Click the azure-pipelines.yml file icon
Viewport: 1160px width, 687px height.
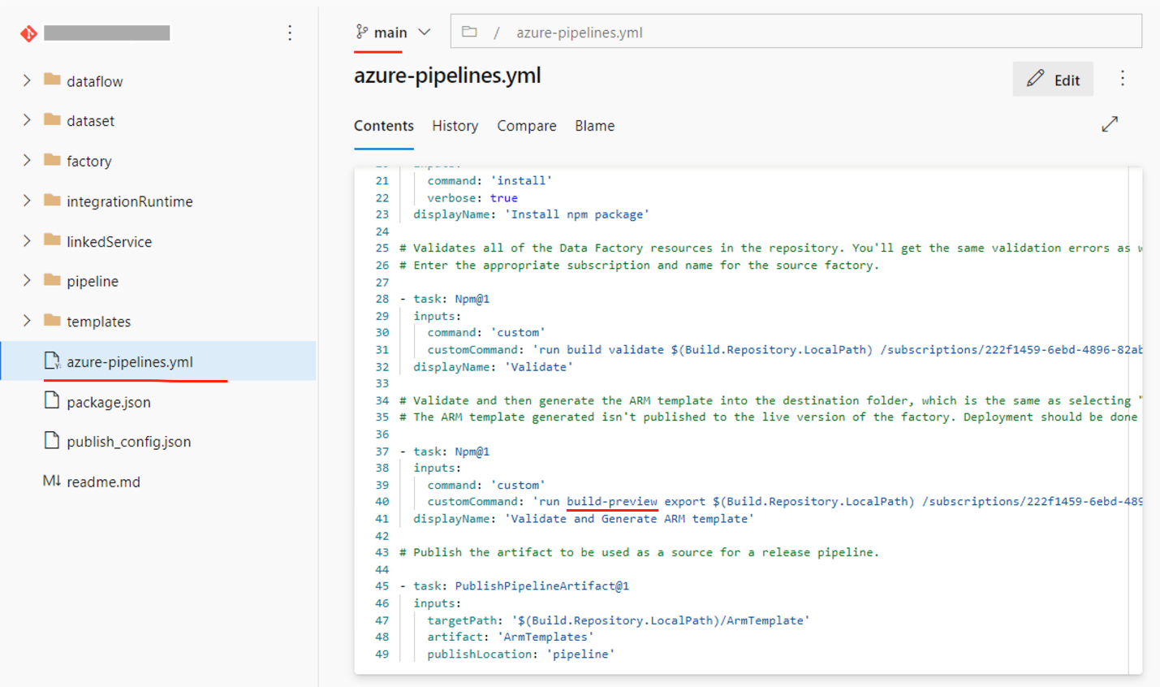coord(52,361)
